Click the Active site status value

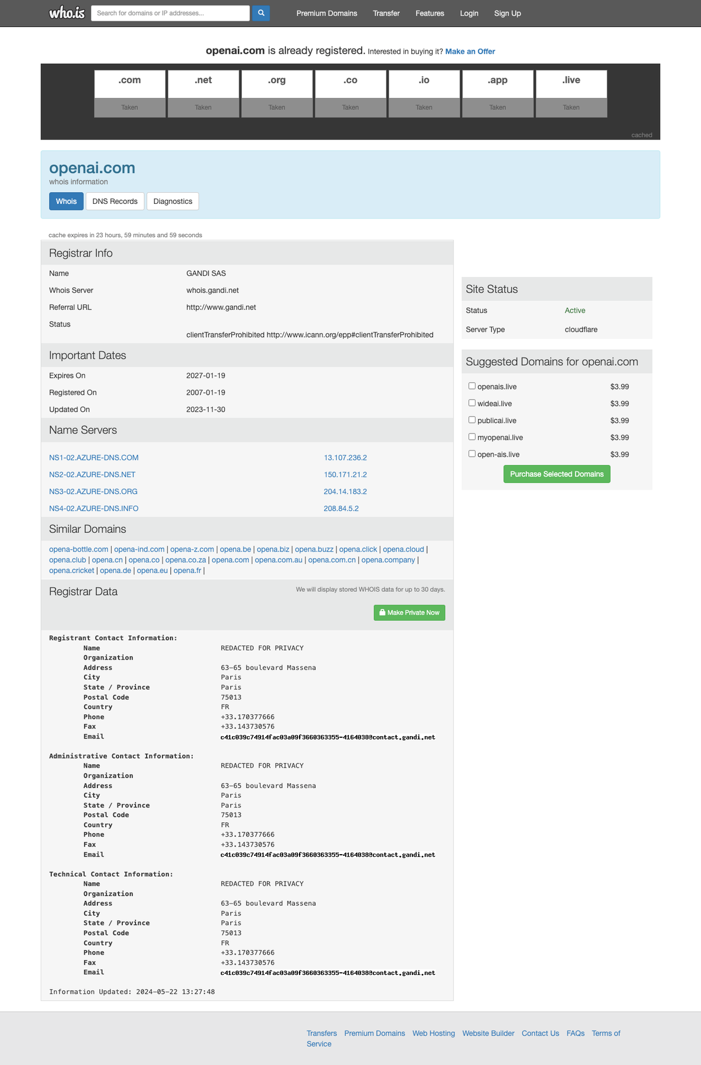[575, 310]
